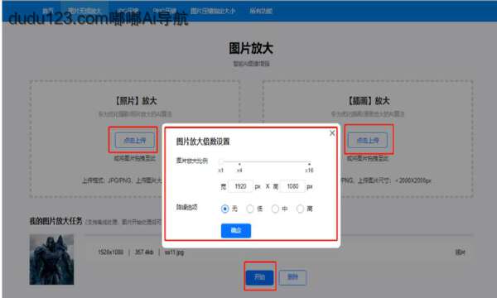This screenshot has height=298, width=497.
Task: Click the blue 开始 start button
Action: (259, 277)
